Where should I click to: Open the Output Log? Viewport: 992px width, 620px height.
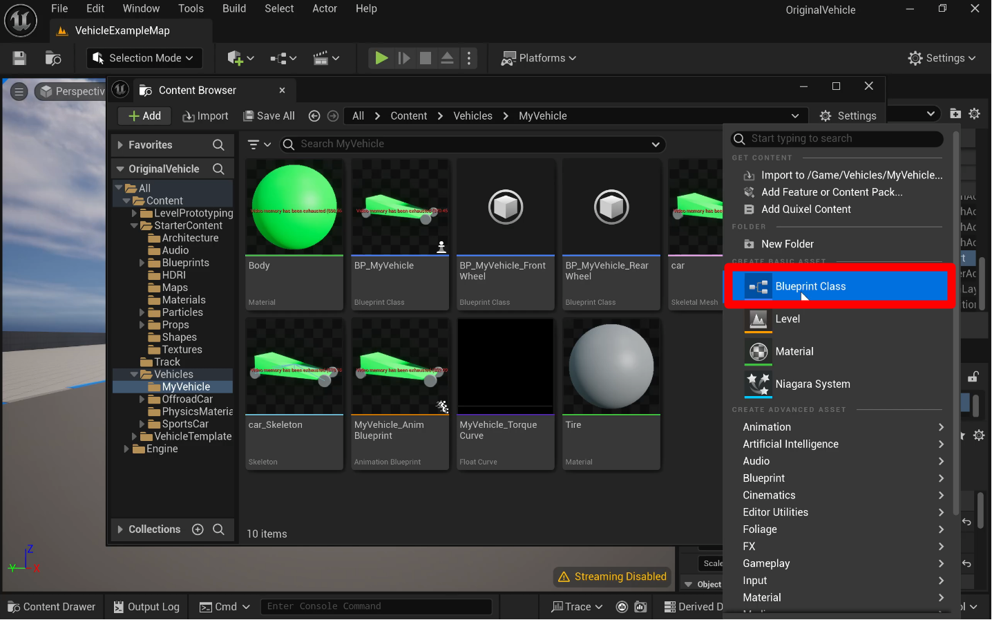coord(146,607)
